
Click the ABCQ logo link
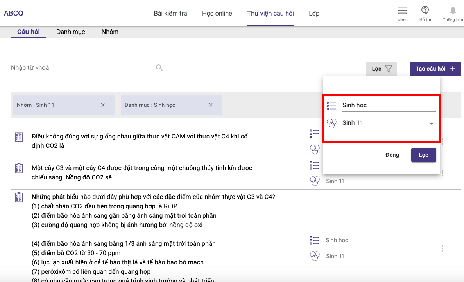tap(14, 13)
